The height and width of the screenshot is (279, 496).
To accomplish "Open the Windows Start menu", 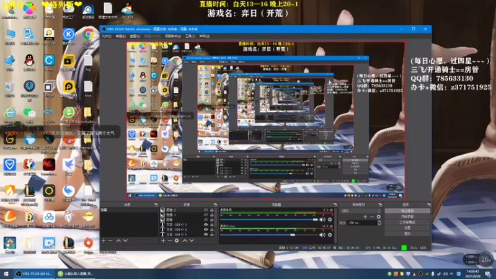I will pos(6,274).
